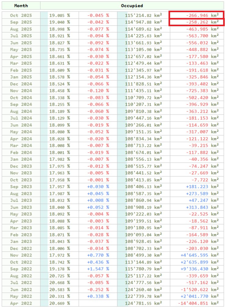The height and width of the screenshot is (308, 225).
Task: Select the Sep 2023 month cell
Action: [x=21, y=187]
